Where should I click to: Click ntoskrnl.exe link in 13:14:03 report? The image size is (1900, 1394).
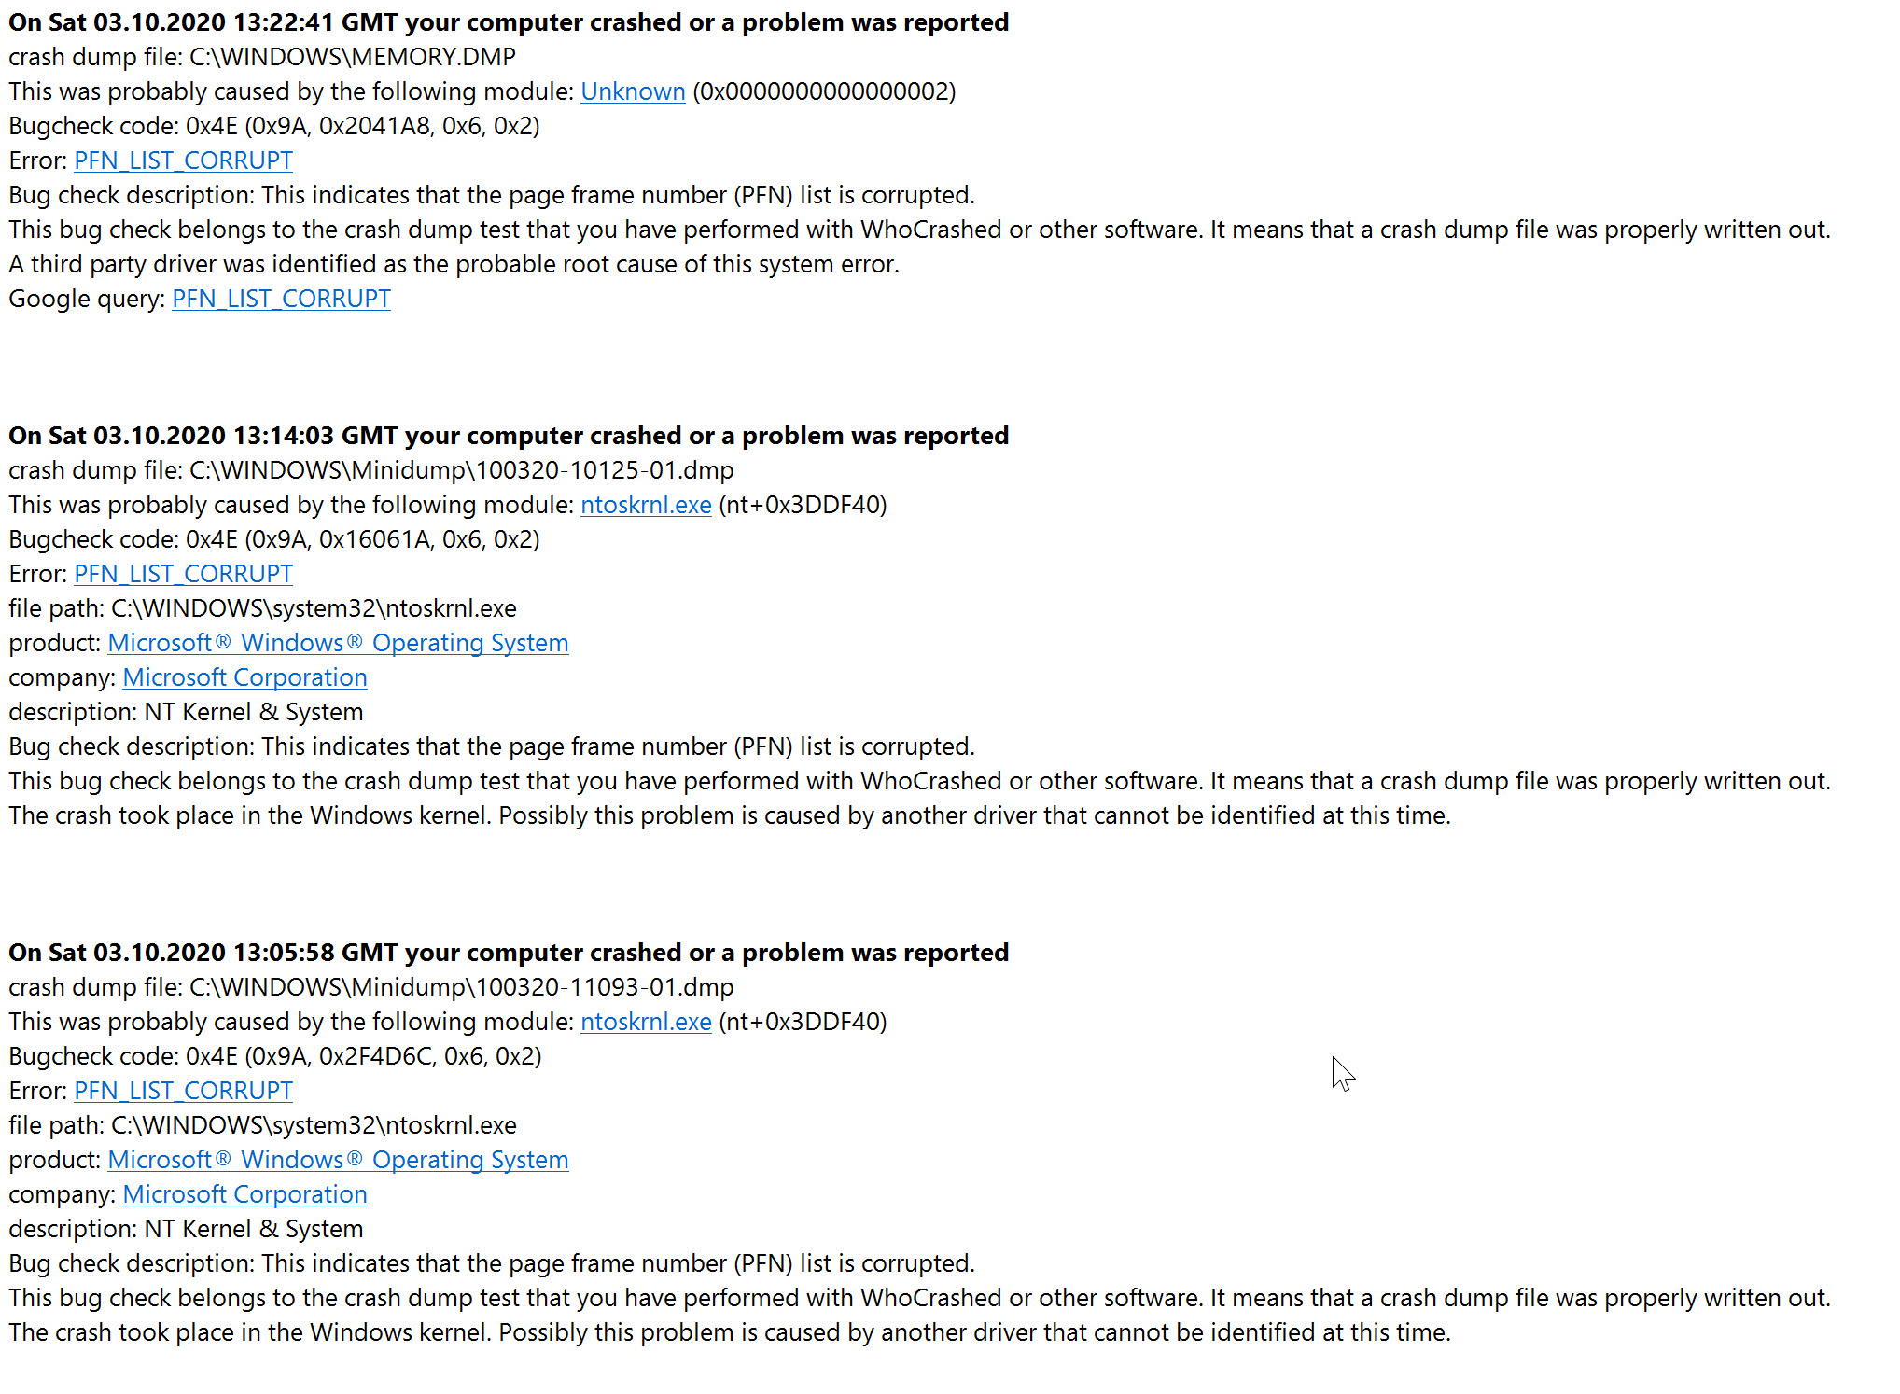[646, 505]
